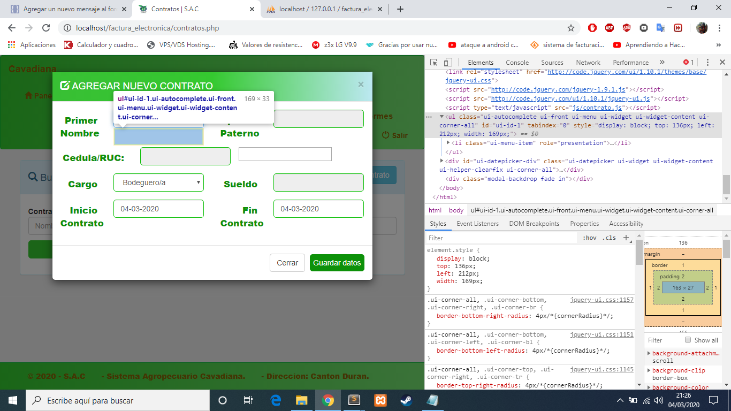Click the site information icon in address bar

[x=67, y=28]
